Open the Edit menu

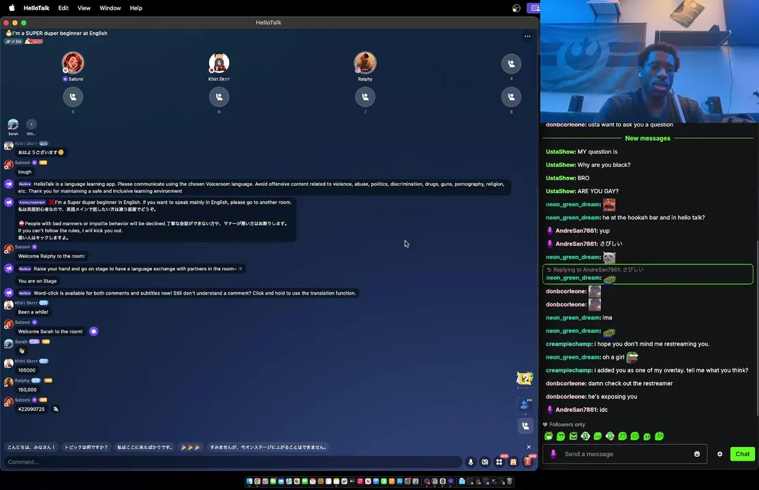tap(63, 7)
